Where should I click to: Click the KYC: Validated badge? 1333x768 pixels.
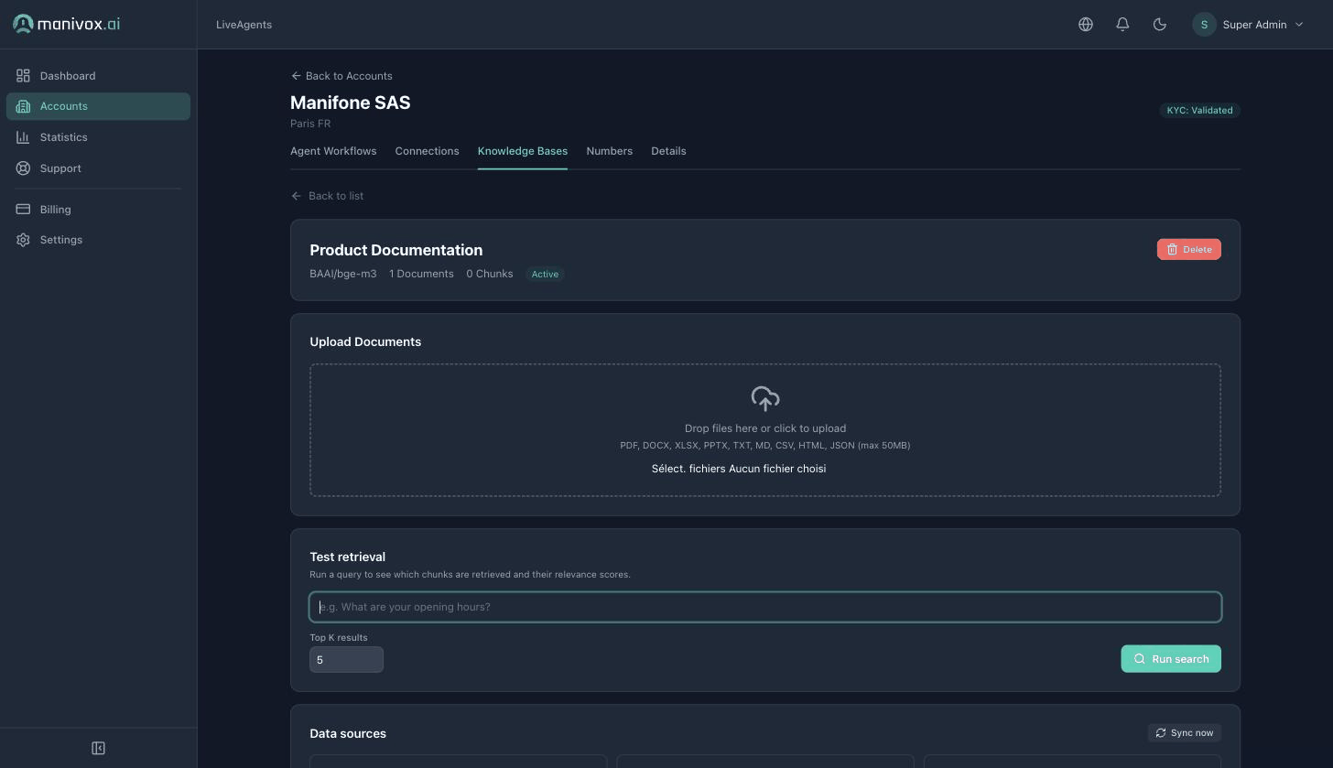click(1199, 111)
